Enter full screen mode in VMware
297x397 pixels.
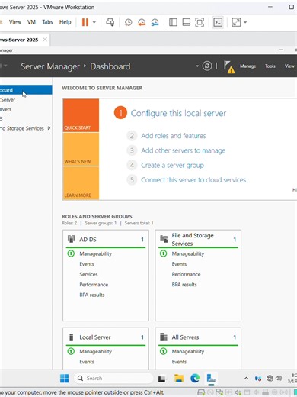(x=200, y=22)
